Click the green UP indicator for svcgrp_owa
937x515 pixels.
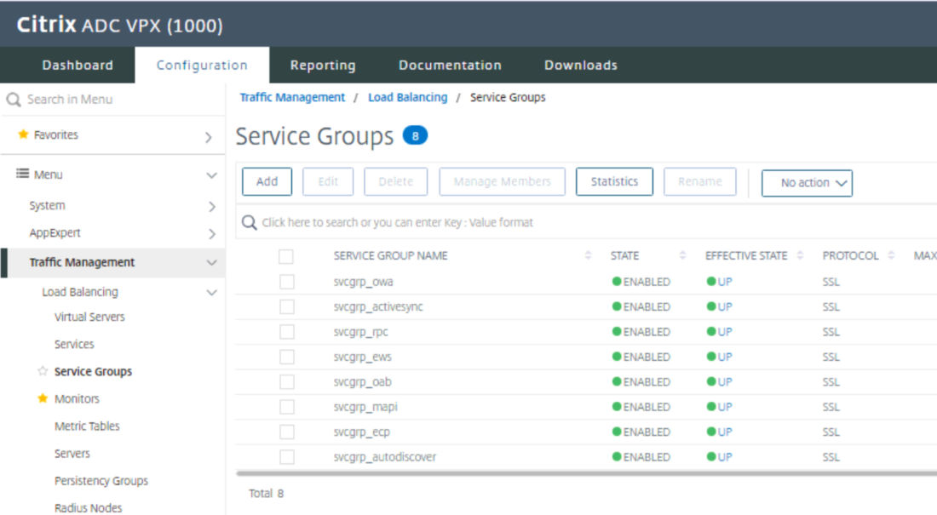pos(710,282)
